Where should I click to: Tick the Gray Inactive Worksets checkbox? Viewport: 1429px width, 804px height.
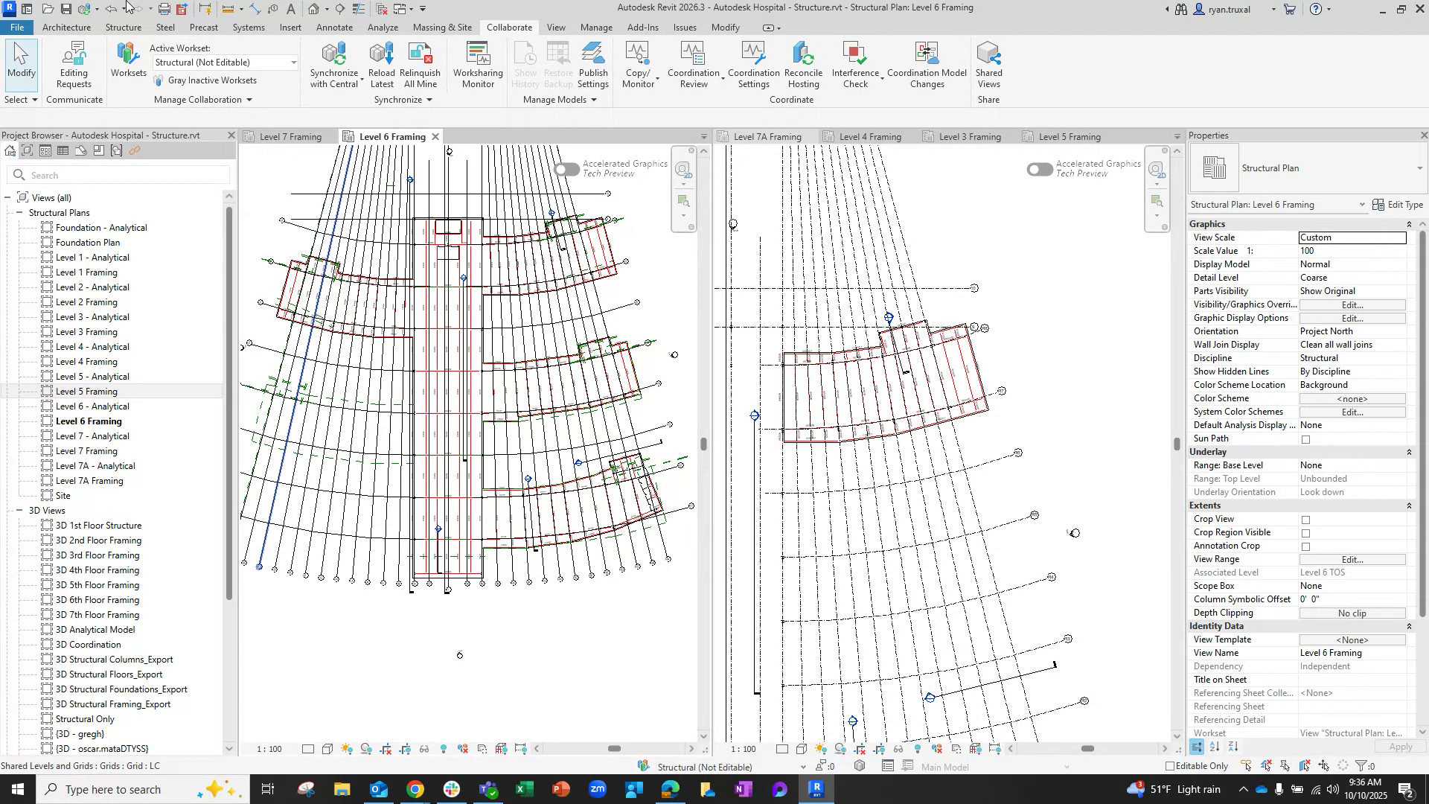159,80
